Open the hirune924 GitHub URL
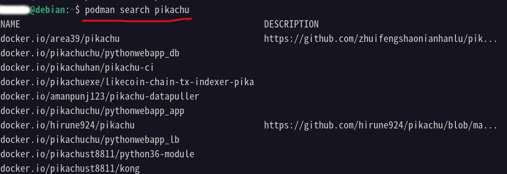The image size is (507, 174). pos(380,125)
